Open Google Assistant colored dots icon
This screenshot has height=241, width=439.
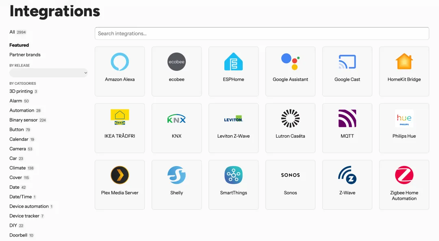click(290, 62)
